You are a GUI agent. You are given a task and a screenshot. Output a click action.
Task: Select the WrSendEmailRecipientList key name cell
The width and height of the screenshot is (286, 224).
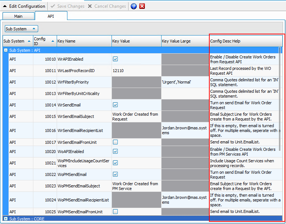(x=84, y=130)
